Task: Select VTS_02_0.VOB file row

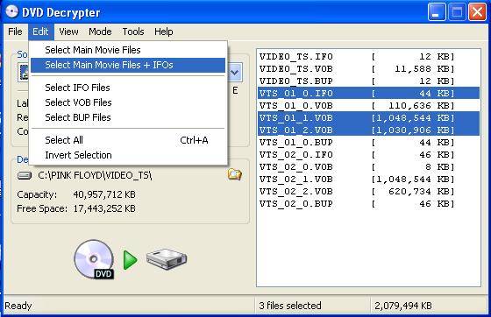Action: click(x=368, y=167)
